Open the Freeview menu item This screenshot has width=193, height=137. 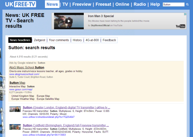(82, 4)
